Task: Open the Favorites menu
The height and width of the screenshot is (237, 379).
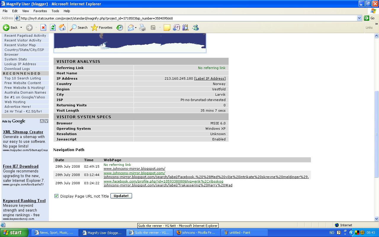Action: pos(40,11)
